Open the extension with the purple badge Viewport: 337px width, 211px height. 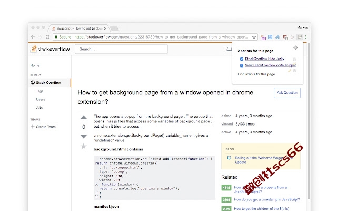click(x=263, y=37)
